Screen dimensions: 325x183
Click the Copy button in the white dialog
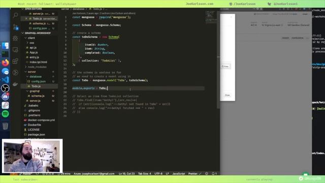pyautogui.click(x=225, y=67)
